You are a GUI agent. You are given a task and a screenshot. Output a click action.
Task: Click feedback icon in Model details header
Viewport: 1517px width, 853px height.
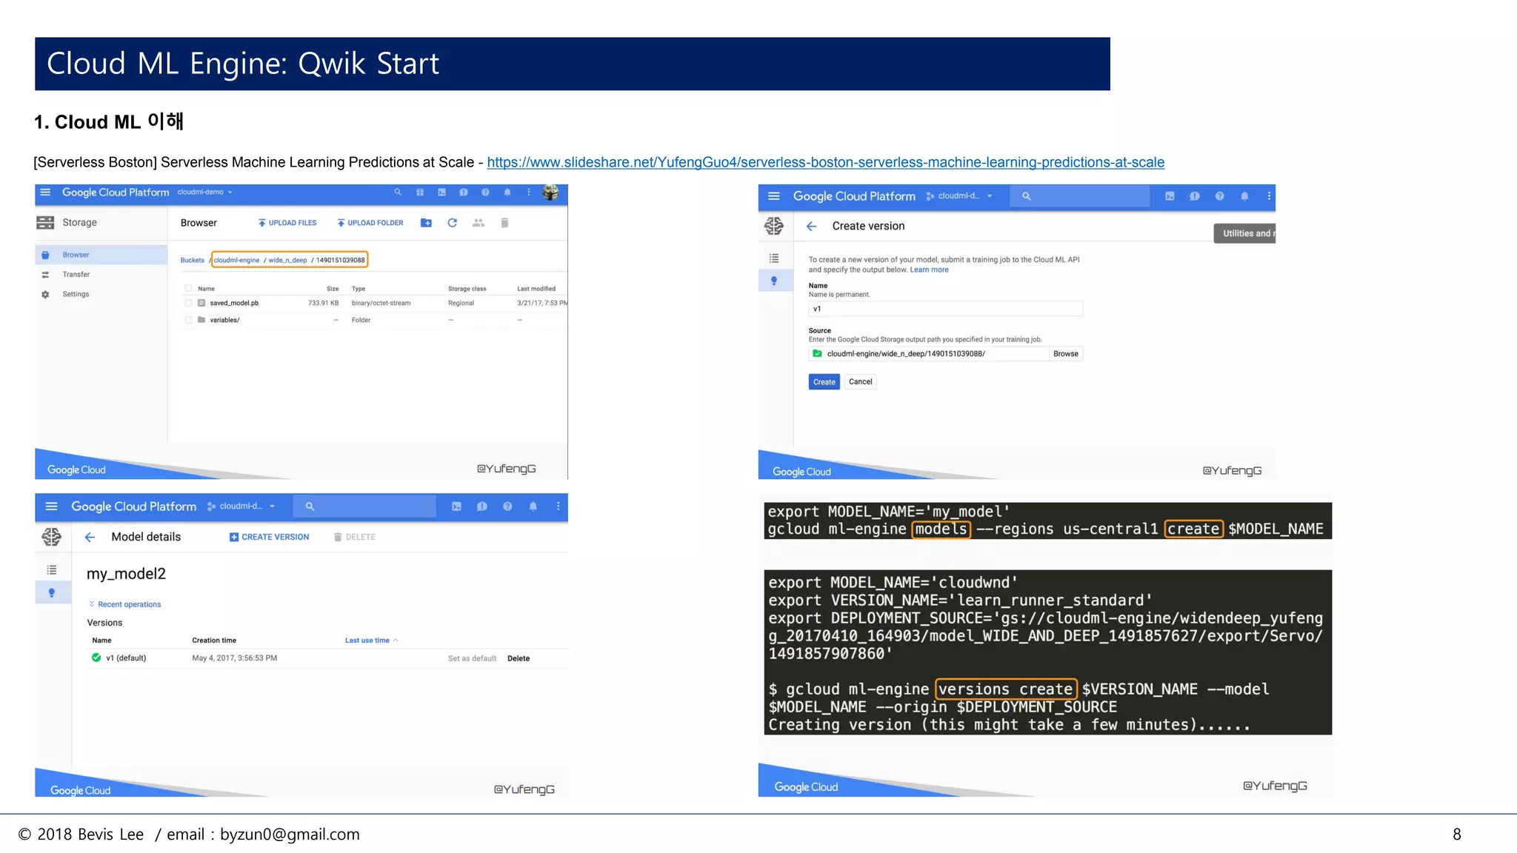[x=481, y=506]
